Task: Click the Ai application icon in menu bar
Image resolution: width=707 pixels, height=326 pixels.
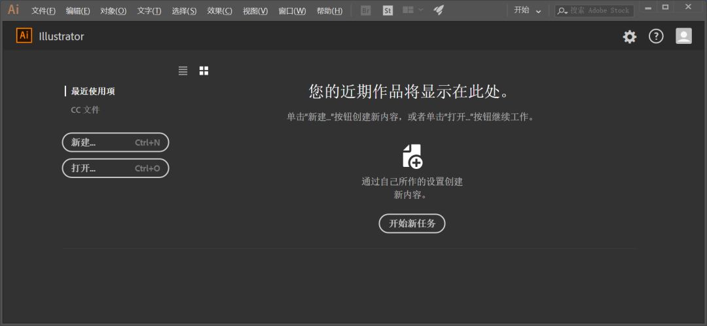Action: [x=14, y=9]
